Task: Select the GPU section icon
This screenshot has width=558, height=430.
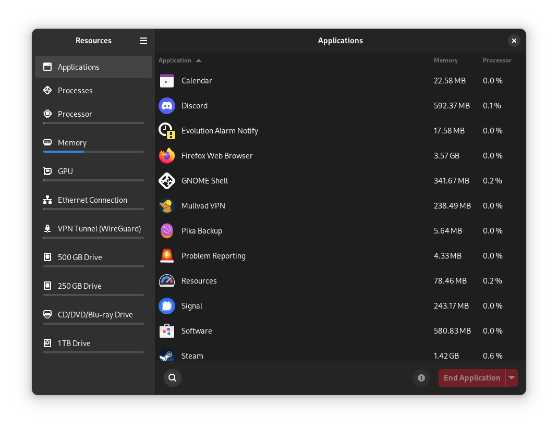Action: tap(48, 171)
